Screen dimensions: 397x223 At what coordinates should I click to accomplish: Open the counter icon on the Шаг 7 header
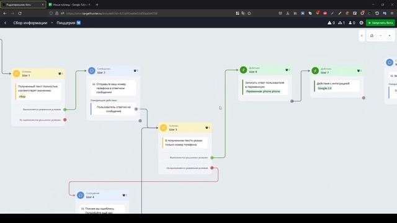pos(359,71)
